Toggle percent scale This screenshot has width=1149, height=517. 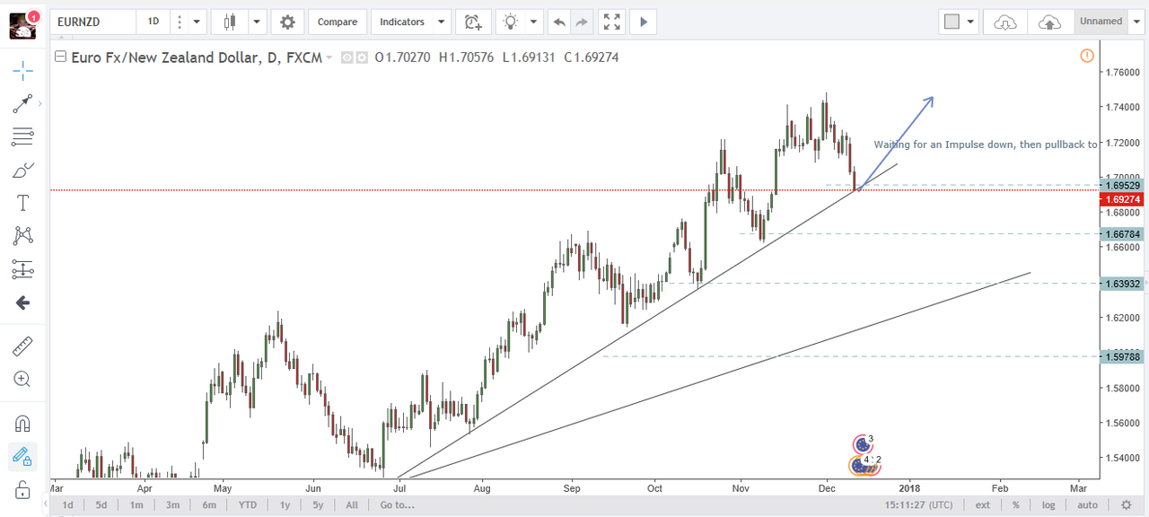(1016, 505)
